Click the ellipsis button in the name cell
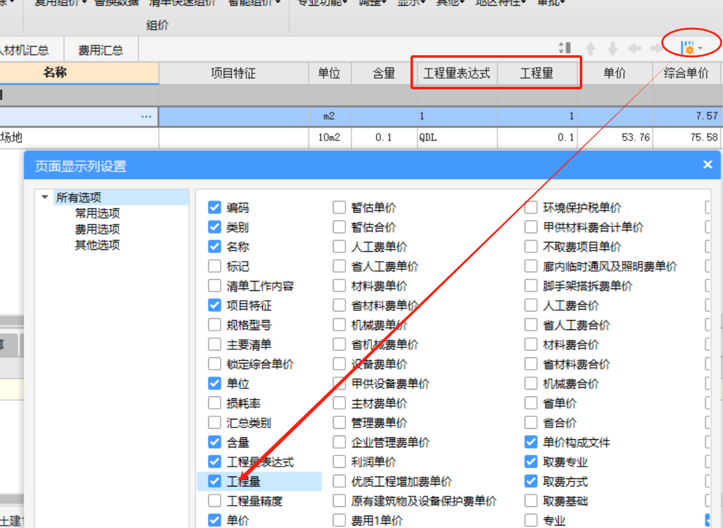 [146, 116]
